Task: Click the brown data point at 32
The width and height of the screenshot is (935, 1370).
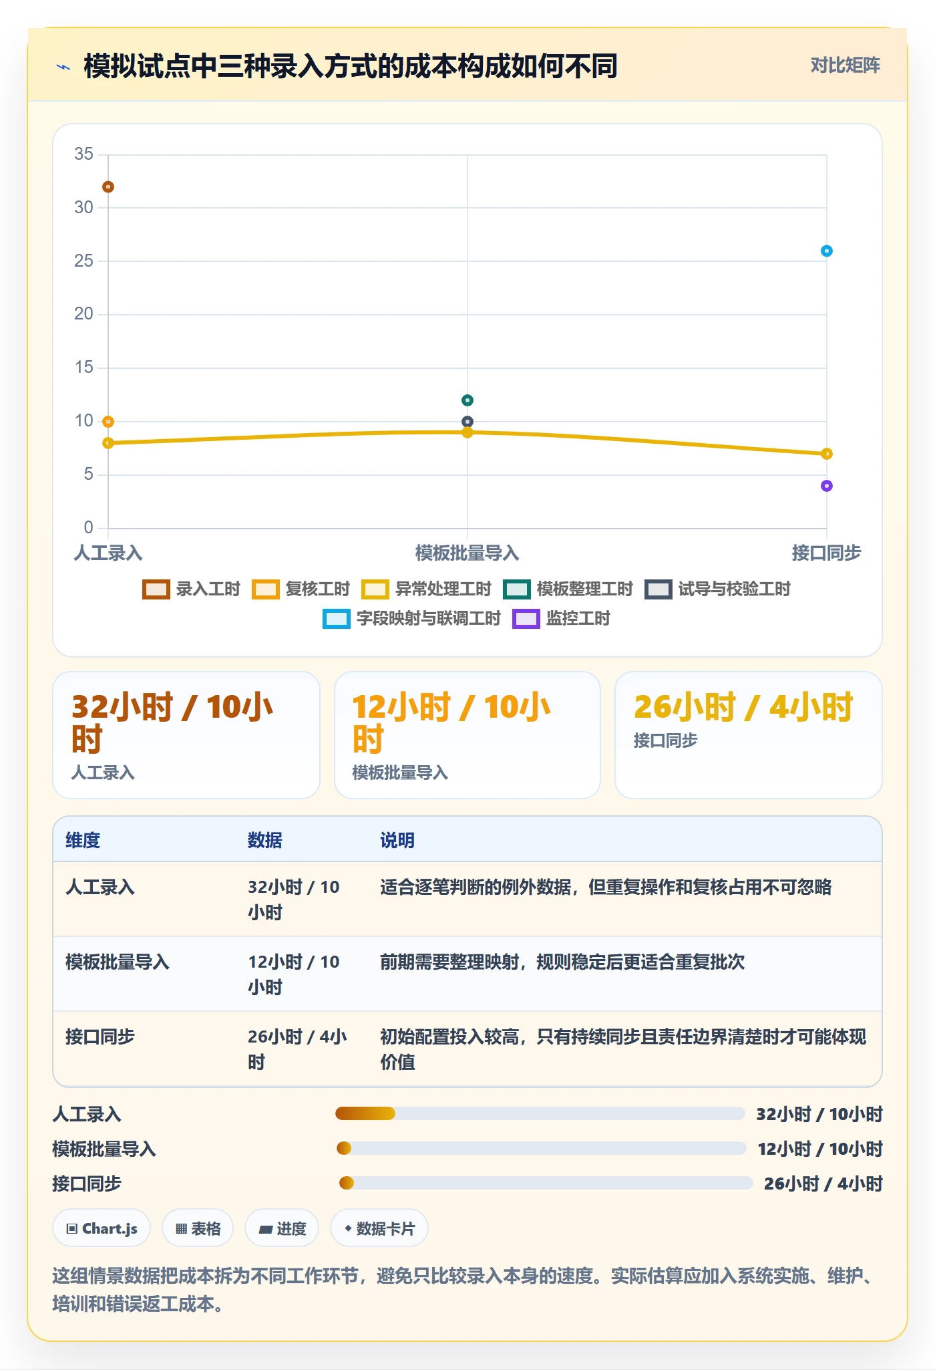Action: pos(108,187)
